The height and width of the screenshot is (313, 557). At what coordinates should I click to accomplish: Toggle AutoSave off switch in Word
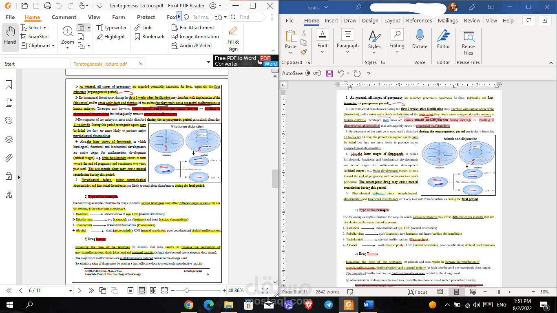(313, 73)
